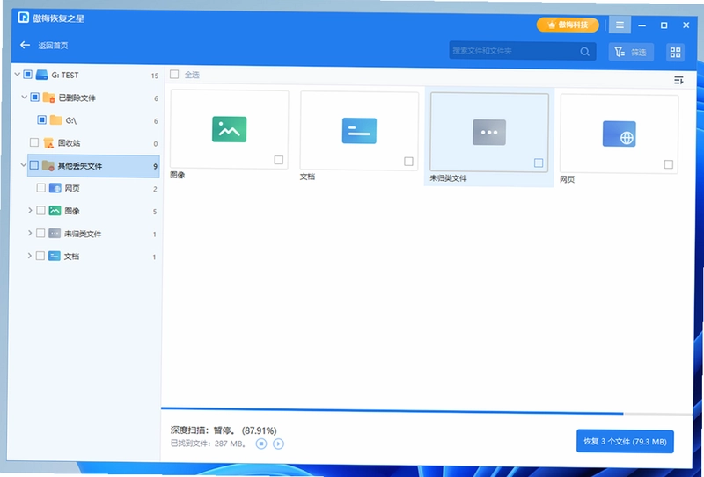Collapse the 其他丢失文件 tree node
This screenshot has width=704, height=477.
pos(24,165)
